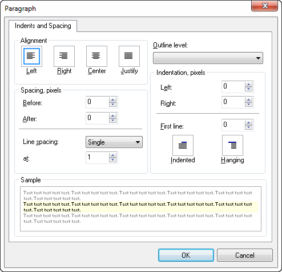Click the 'Outline level:' label
The height and width of the screenshot is (272, 282).
(170, 45)
